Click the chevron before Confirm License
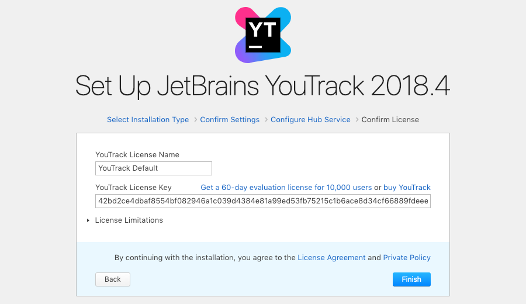The width and height of the screenshot is (526, 304). [x=356, y=119]
